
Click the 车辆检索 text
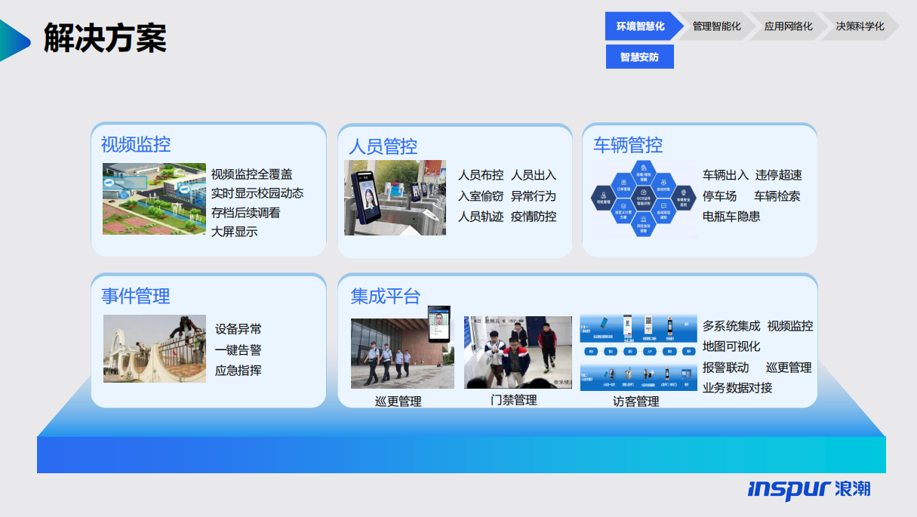[x=777, y=196]
